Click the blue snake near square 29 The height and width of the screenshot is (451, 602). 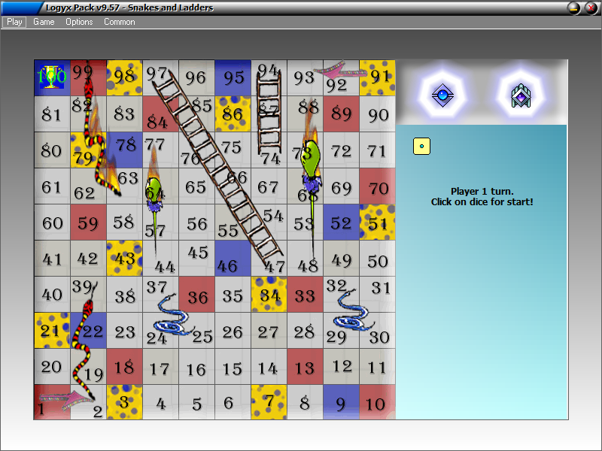pos(351,310)
